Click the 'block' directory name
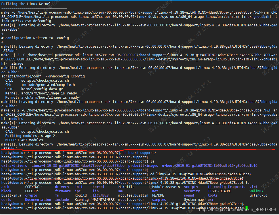 click(x=6, y=191)
